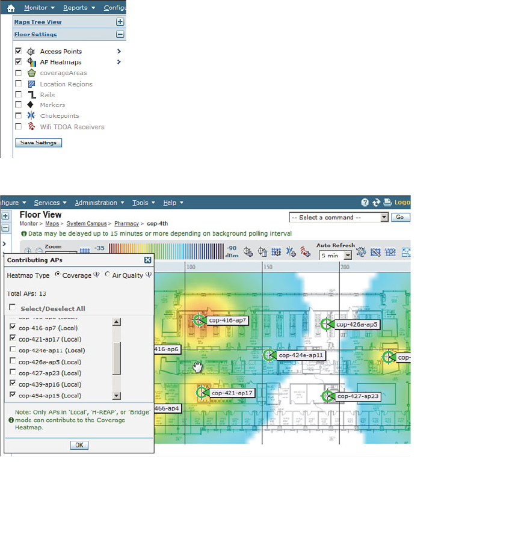The image size is (530, 540).
Task: Uncheck cop-416-ap7 (Local) in list
Action: click(13, 327)
